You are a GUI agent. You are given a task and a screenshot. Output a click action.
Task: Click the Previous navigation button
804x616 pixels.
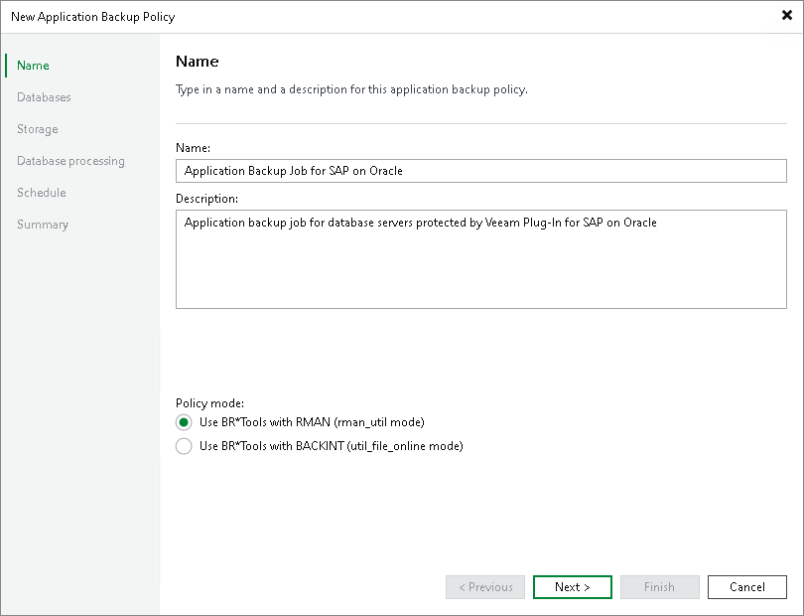tap(484, 587)
